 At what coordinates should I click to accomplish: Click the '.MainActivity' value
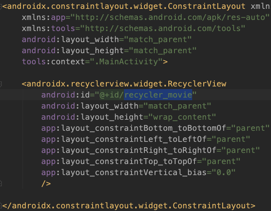[126, 62]
